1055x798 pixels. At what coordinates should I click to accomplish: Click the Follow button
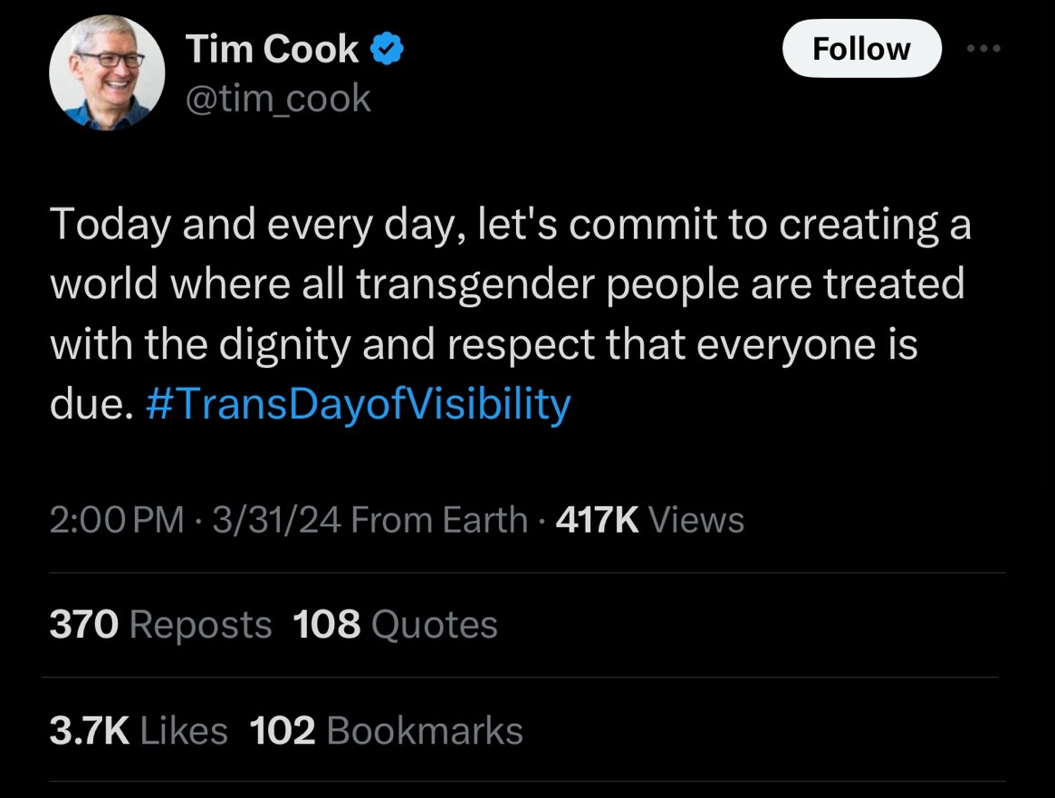click(861, 49)
